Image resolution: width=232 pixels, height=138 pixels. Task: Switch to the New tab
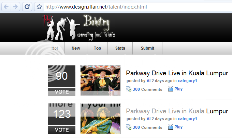pyautogui.click(x=76, y=48)
